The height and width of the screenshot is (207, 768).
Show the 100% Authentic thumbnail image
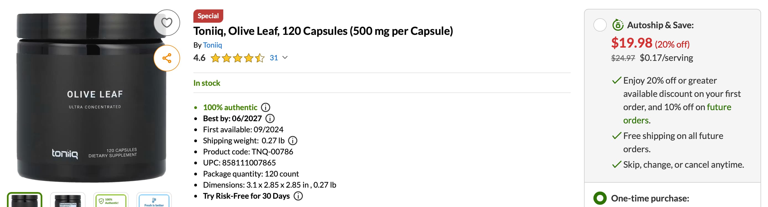coord(111,200)
